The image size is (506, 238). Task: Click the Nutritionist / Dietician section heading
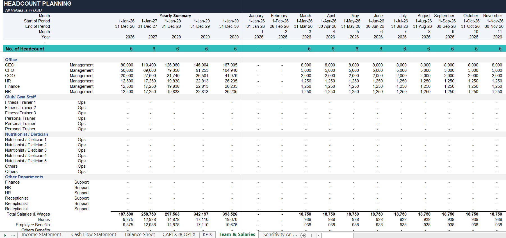(x=26, y=134)
